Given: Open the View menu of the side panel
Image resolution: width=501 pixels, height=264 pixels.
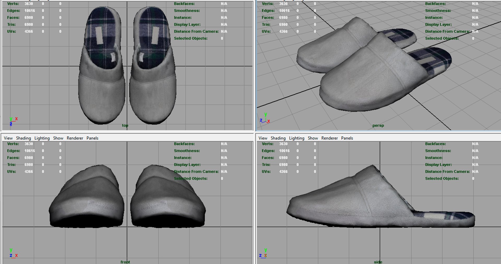Looking at the screenshot, I should (263, 138).
